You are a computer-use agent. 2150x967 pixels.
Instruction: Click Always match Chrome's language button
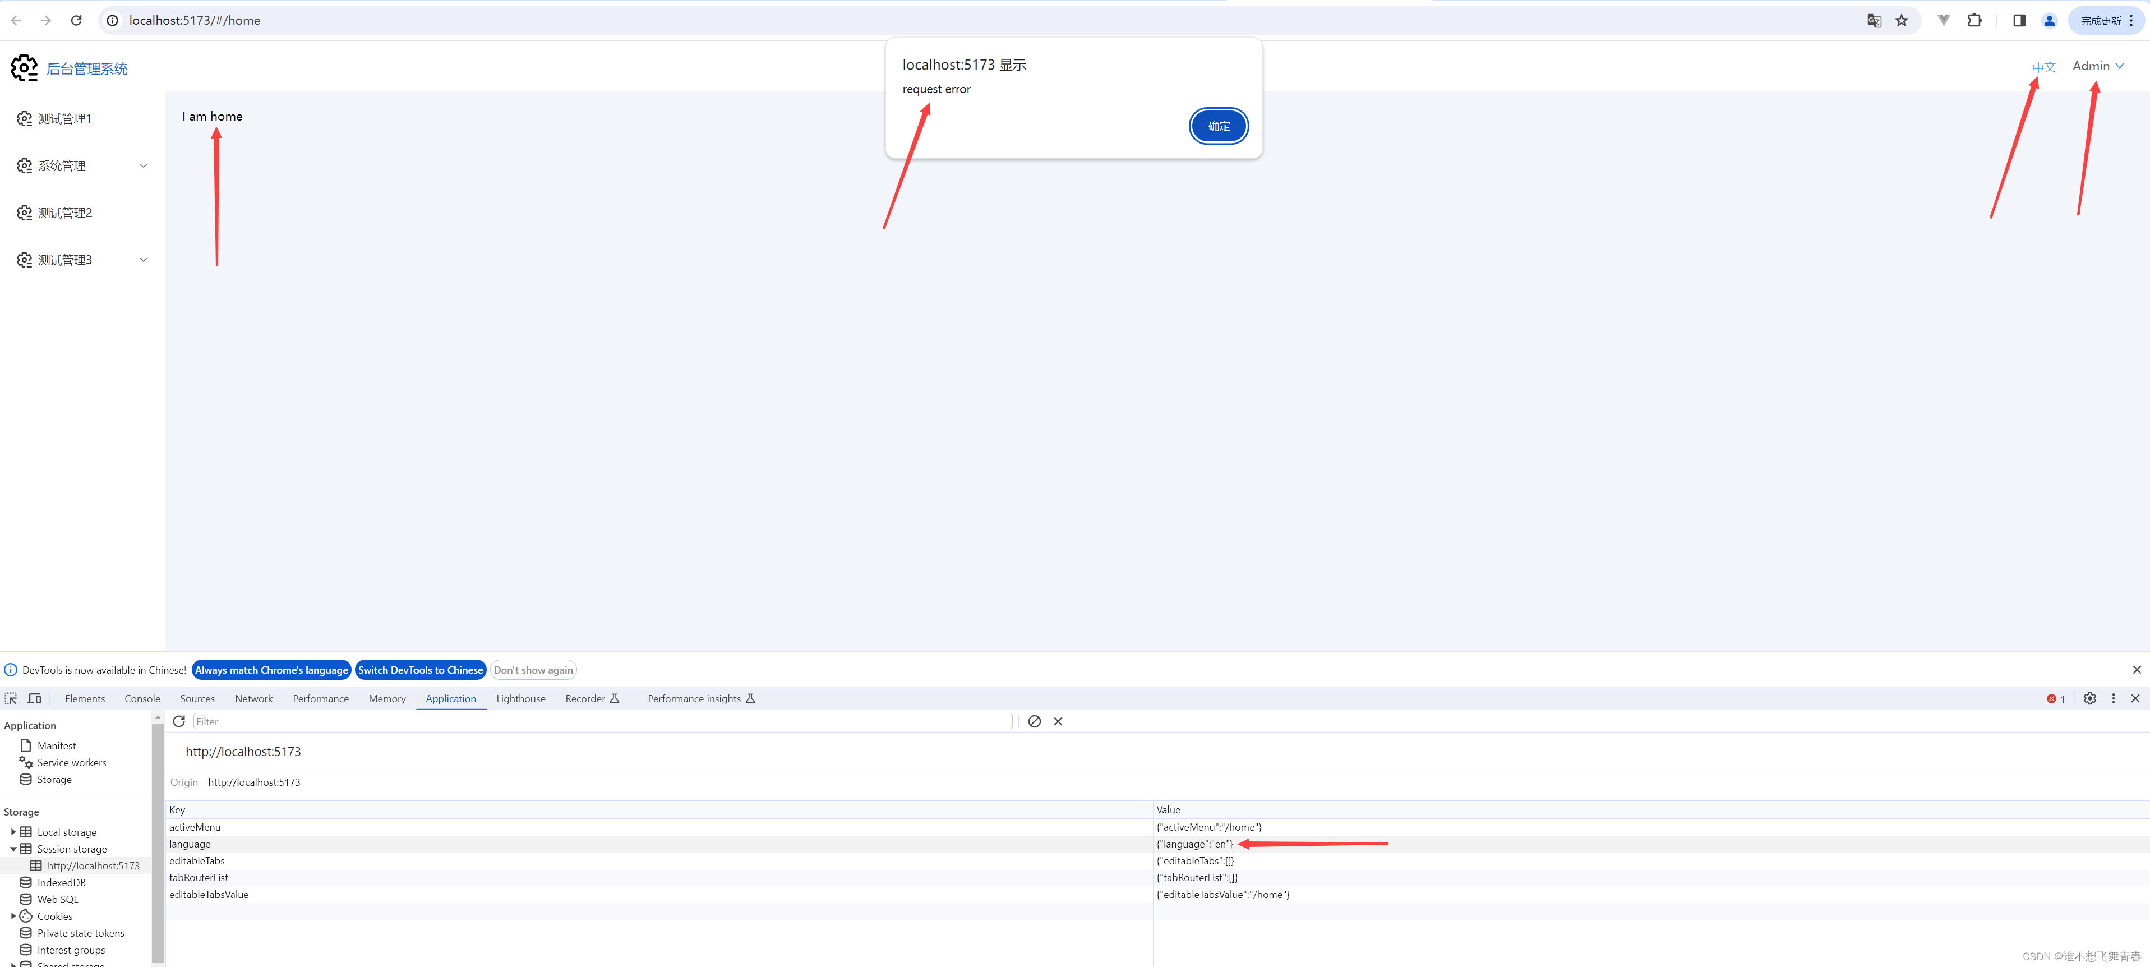tap(271, 670)
